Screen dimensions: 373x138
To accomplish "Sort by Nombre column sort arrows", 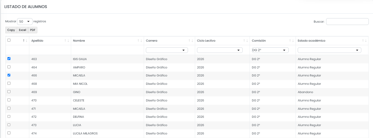I will point(140,41).
